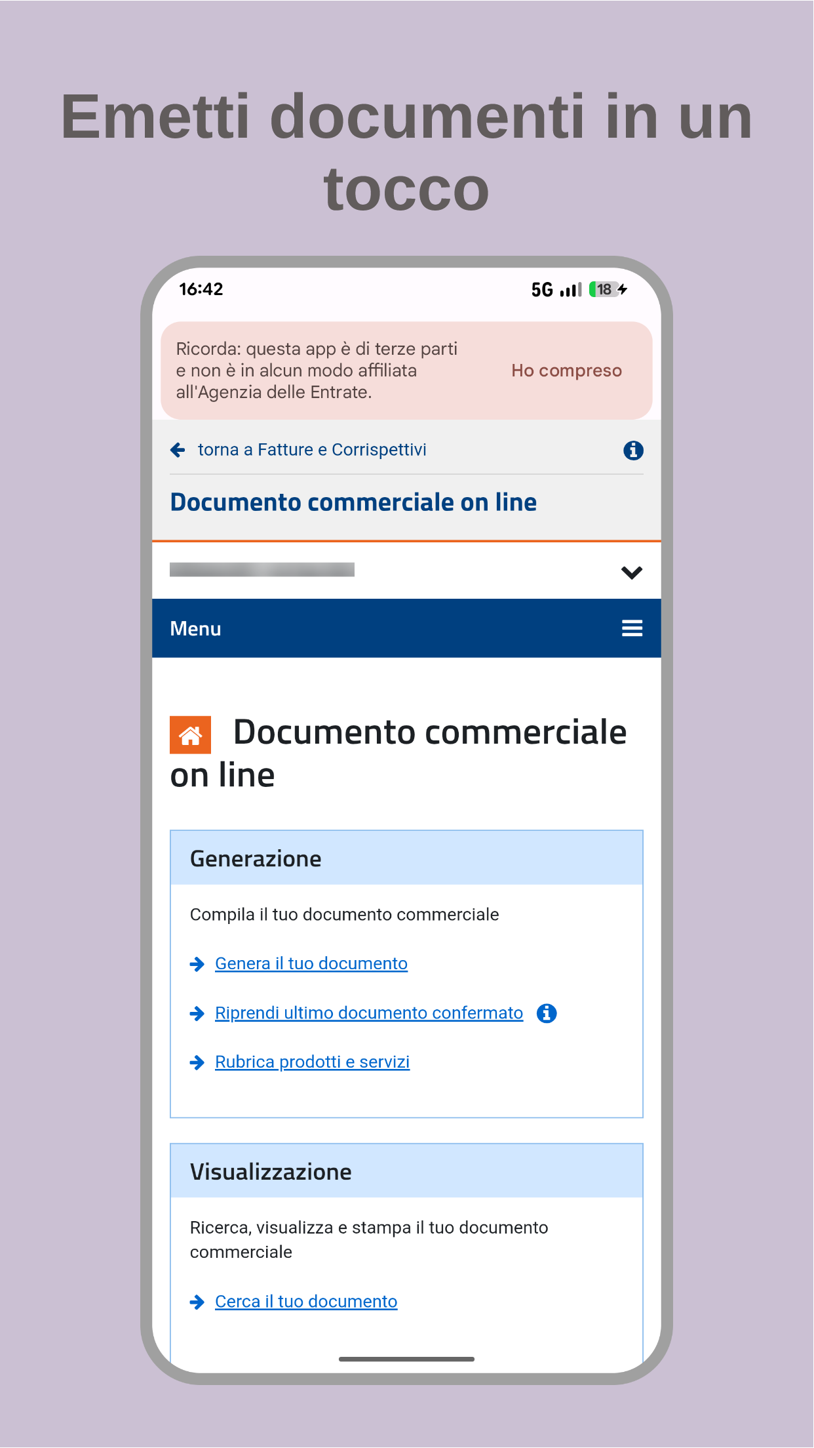
Task: Tap info icon beside Riprendi ultimo documento
Action: (546, 1013)
